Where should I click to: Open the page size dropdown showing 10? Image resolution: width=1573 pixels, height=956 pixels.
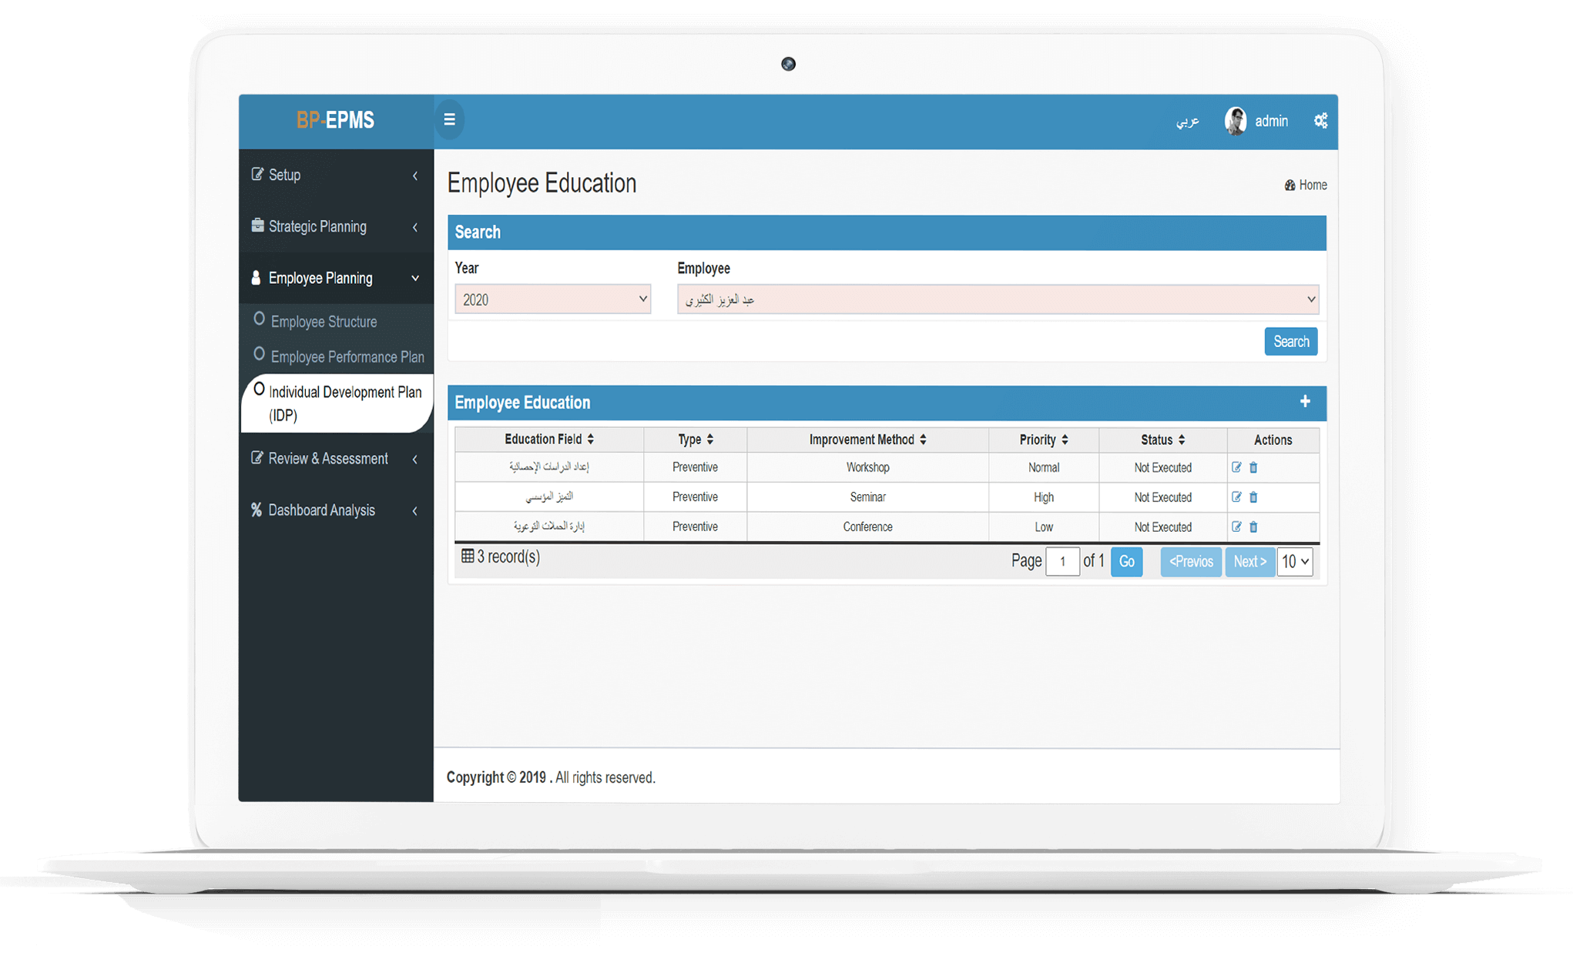pyautogui.click(x=1294, y=562)
